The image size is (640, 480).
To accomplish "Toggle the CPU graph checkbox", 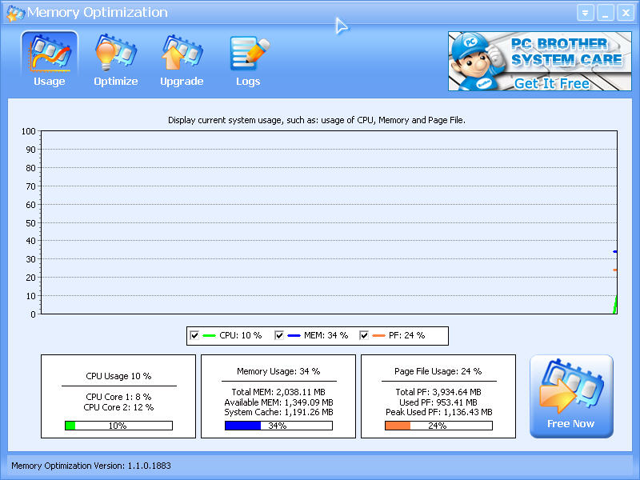I will click(194, 335).
